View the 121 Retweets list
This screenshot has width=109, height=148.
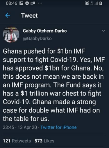pos(17,141)
